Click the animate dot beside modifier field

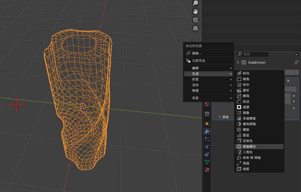(x=294, y=96)
